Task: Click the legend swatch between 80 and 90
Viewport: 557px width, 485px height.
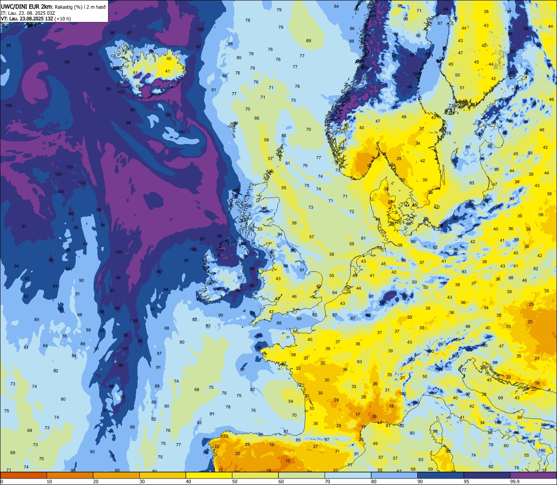Action: 394,475
